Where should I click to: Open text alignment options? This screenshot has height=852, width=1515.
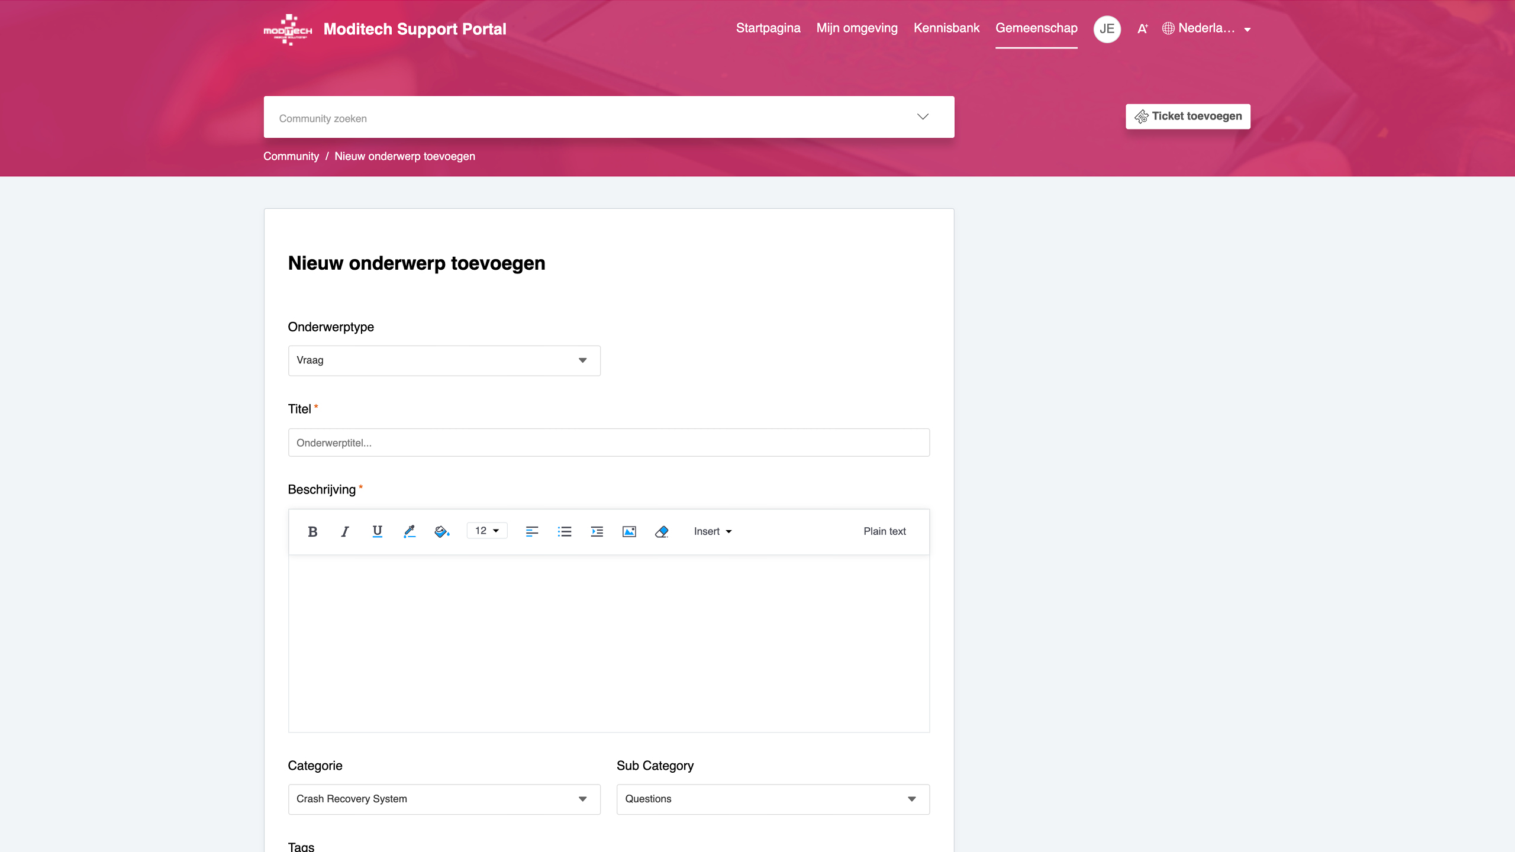point(532,531)
